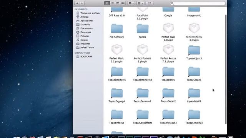Select Perfect Resize 7.5.plugin icon
The height and width of the screenshot is (138, 246).
(168, 49)
